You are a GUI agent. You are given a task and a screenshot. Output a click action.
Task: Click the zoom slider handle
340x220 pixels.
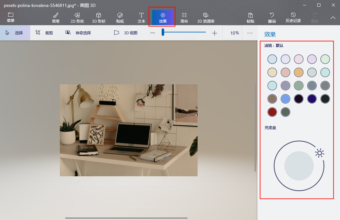pos(163,32)
